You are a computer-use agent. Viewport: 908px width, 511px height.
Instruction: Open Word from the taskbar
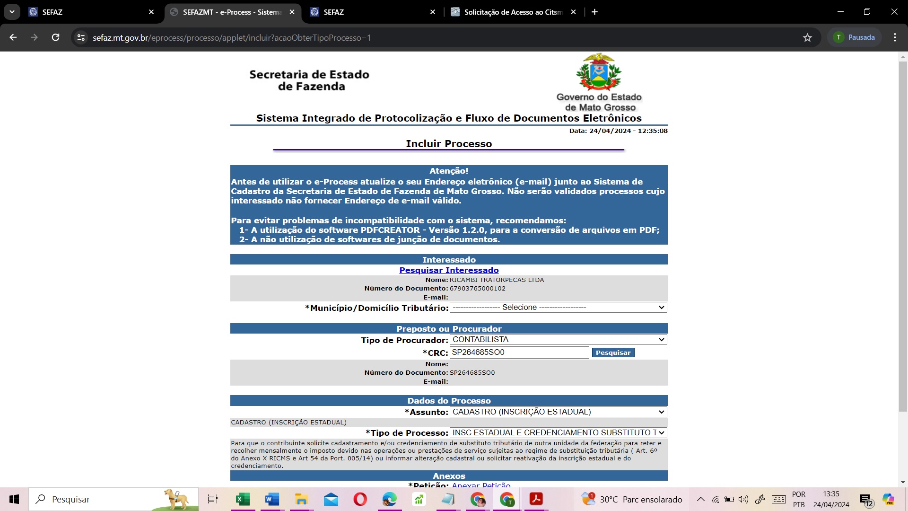pos(272,499)
